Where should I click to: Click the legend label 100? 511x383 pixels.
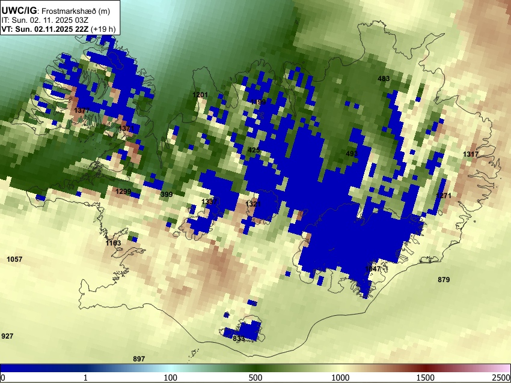tap(171, 378)
